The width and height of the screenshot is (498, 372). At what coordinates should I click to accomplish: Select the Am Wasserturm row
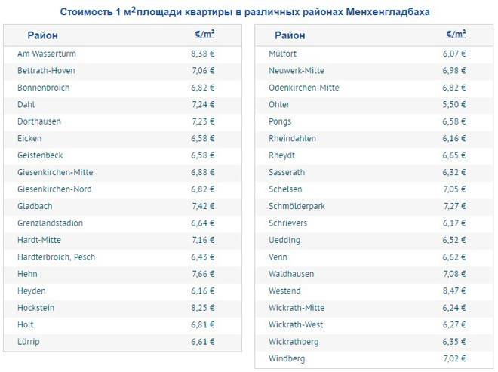click(122, 54)
